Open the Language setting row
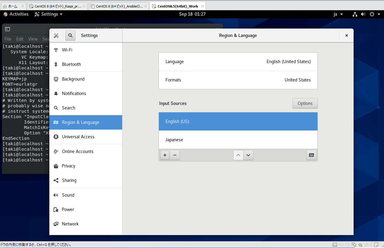 (238, 62)
